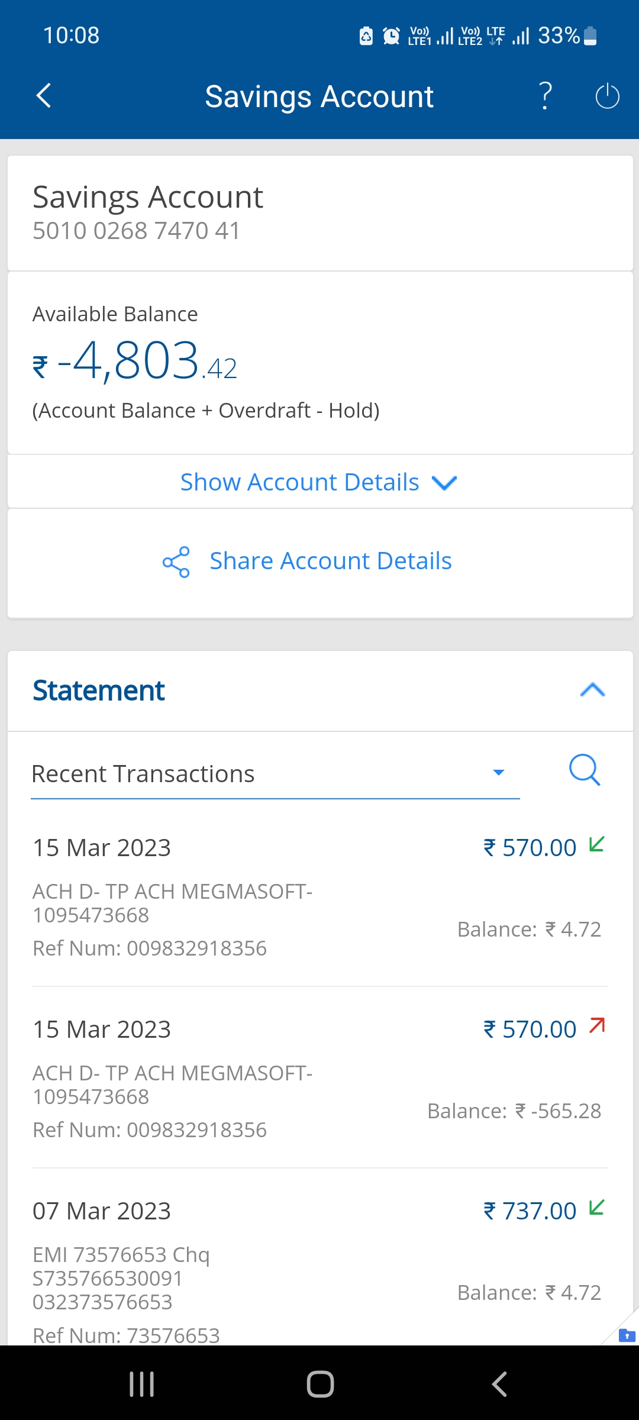The width and height of the screenshot is (639, 1420).
Task: Expand Show Account Details
Action: 319,482
